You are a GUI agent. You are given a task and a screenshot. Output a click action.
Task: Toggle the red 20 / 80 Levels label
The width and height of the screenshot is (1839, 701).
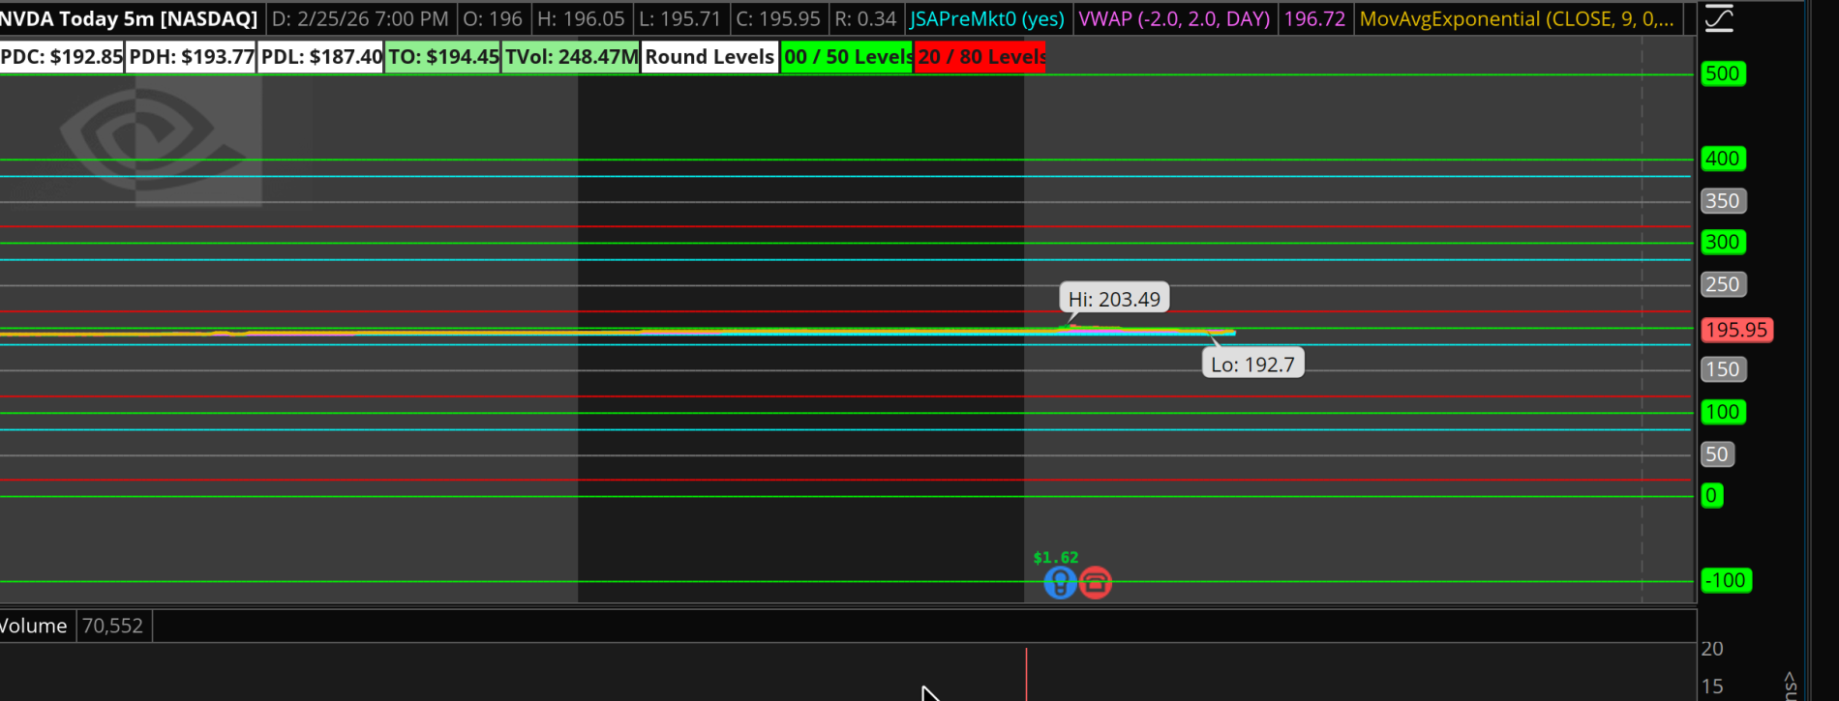pos(980,57)
